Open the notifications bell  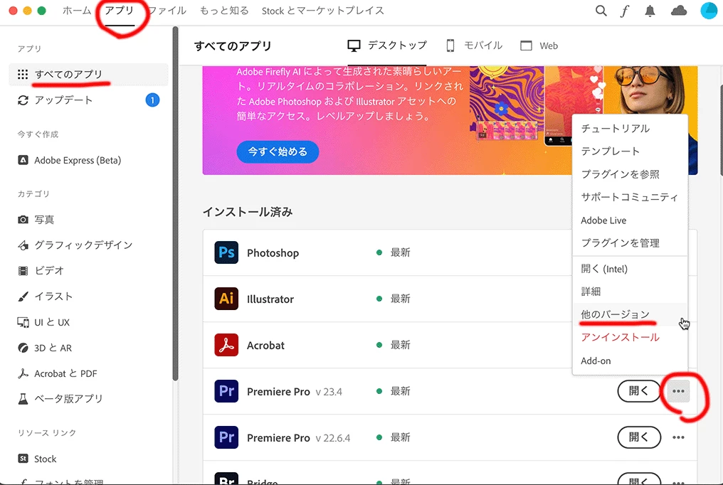[650, 11]
